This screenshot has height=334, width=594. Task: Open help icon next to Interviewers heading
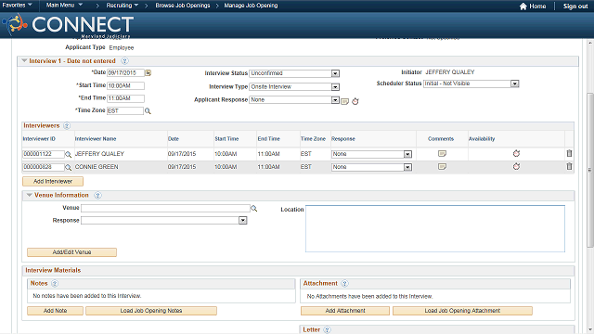click(x=67, y=126)
